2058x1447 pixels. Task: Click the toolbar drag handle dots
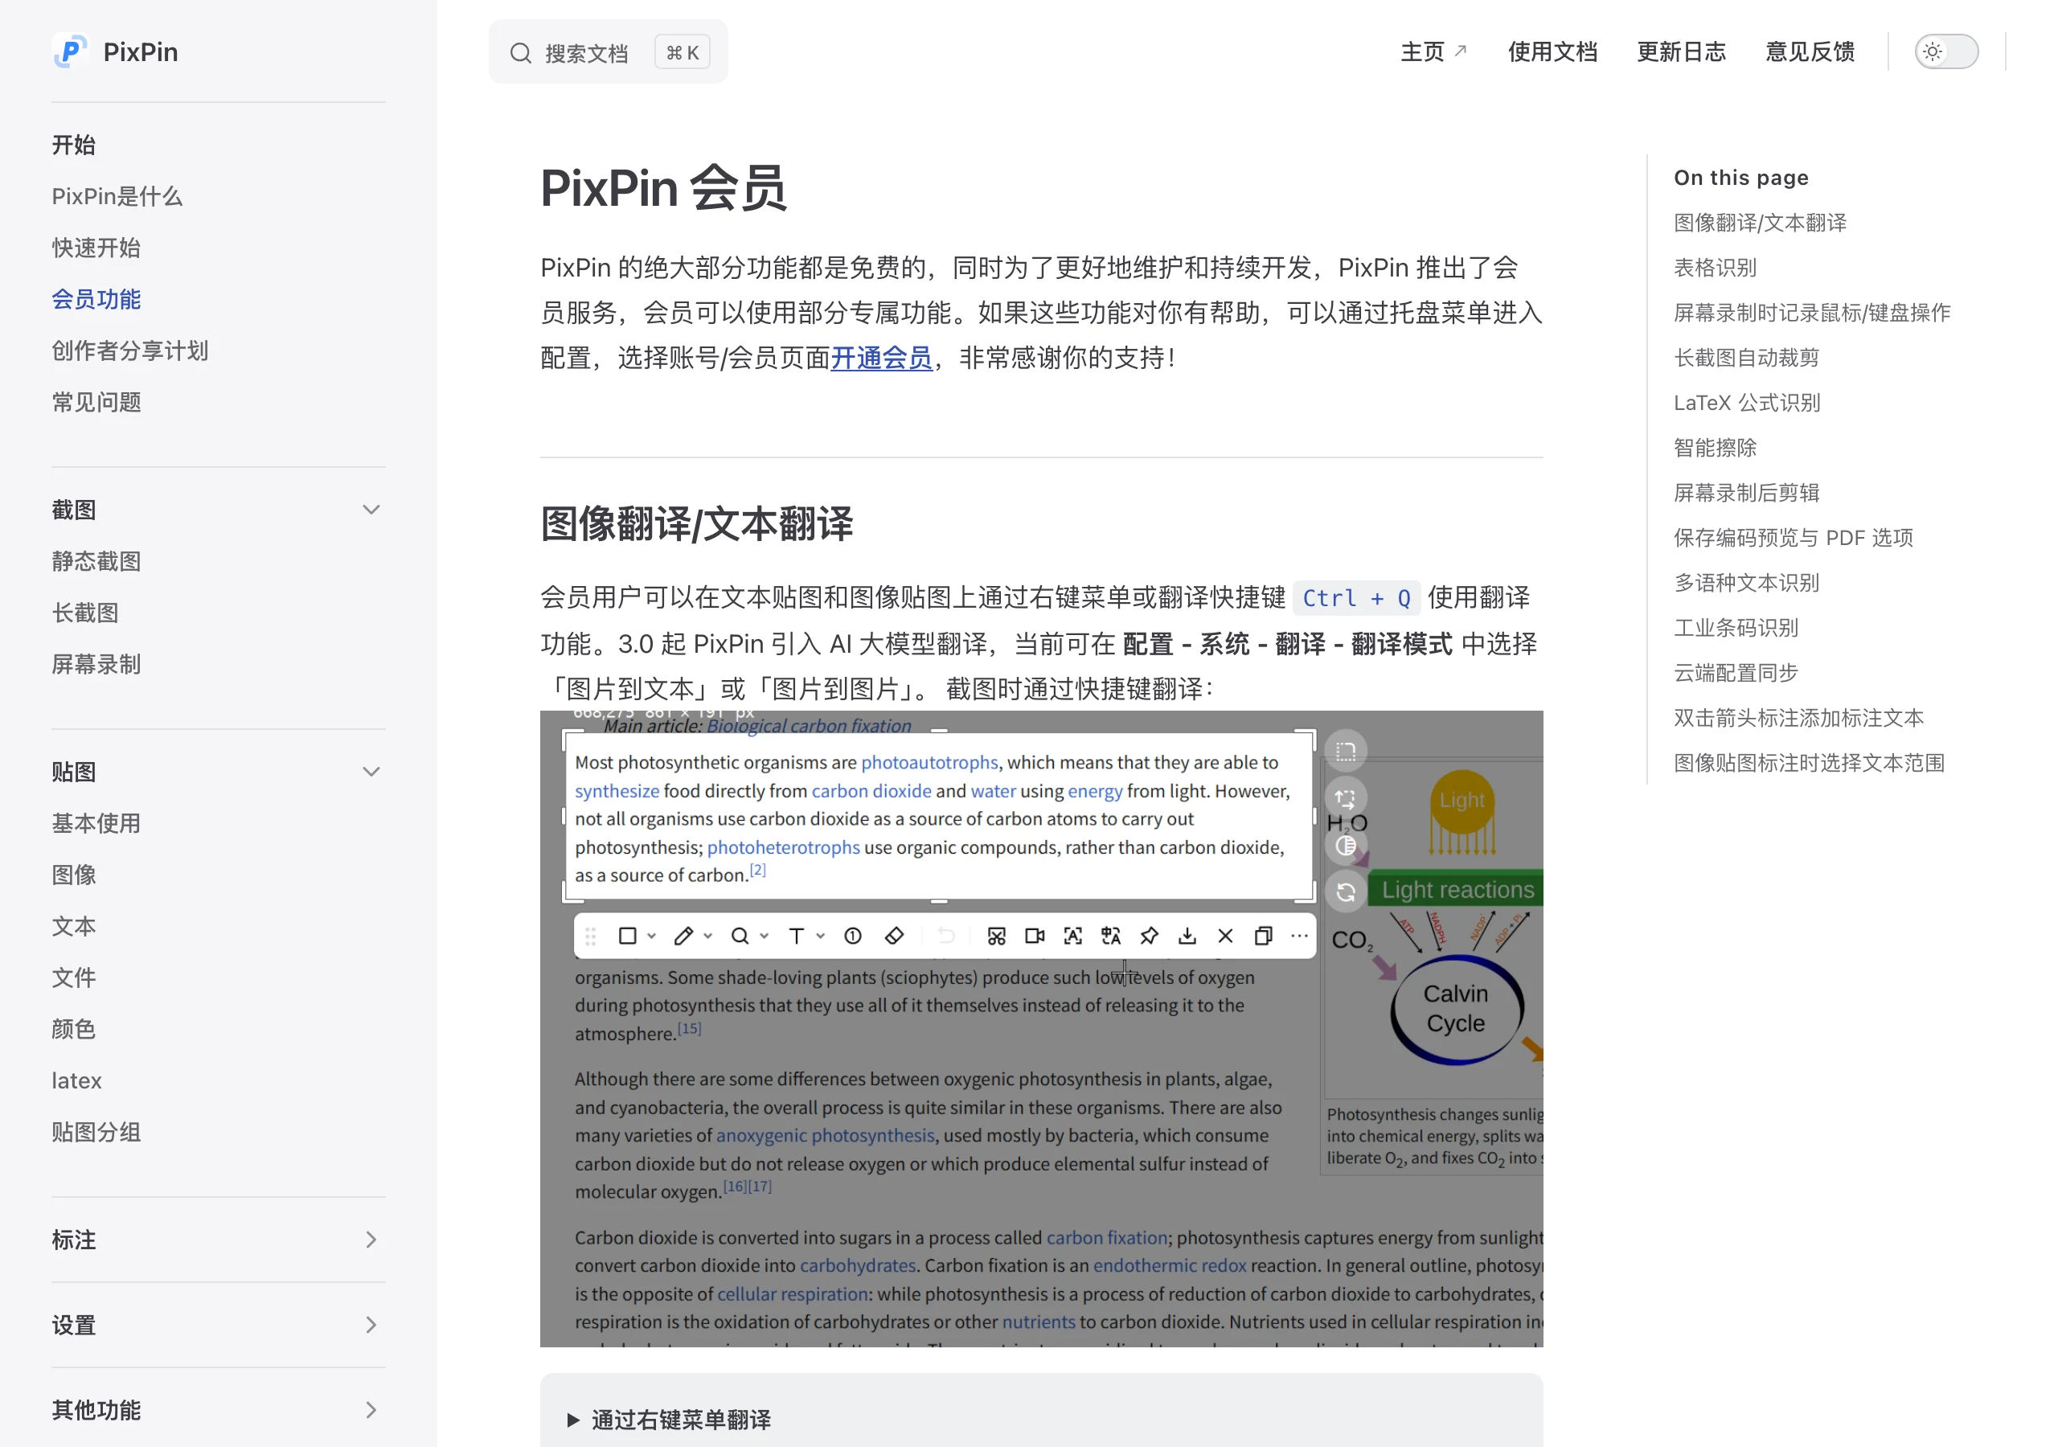point(590,936)
